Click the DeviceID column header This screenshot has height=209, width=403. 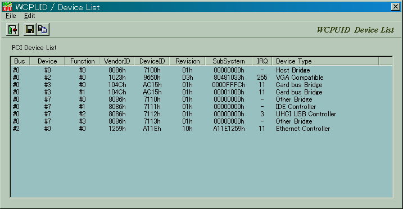click(x=152, y=61)
